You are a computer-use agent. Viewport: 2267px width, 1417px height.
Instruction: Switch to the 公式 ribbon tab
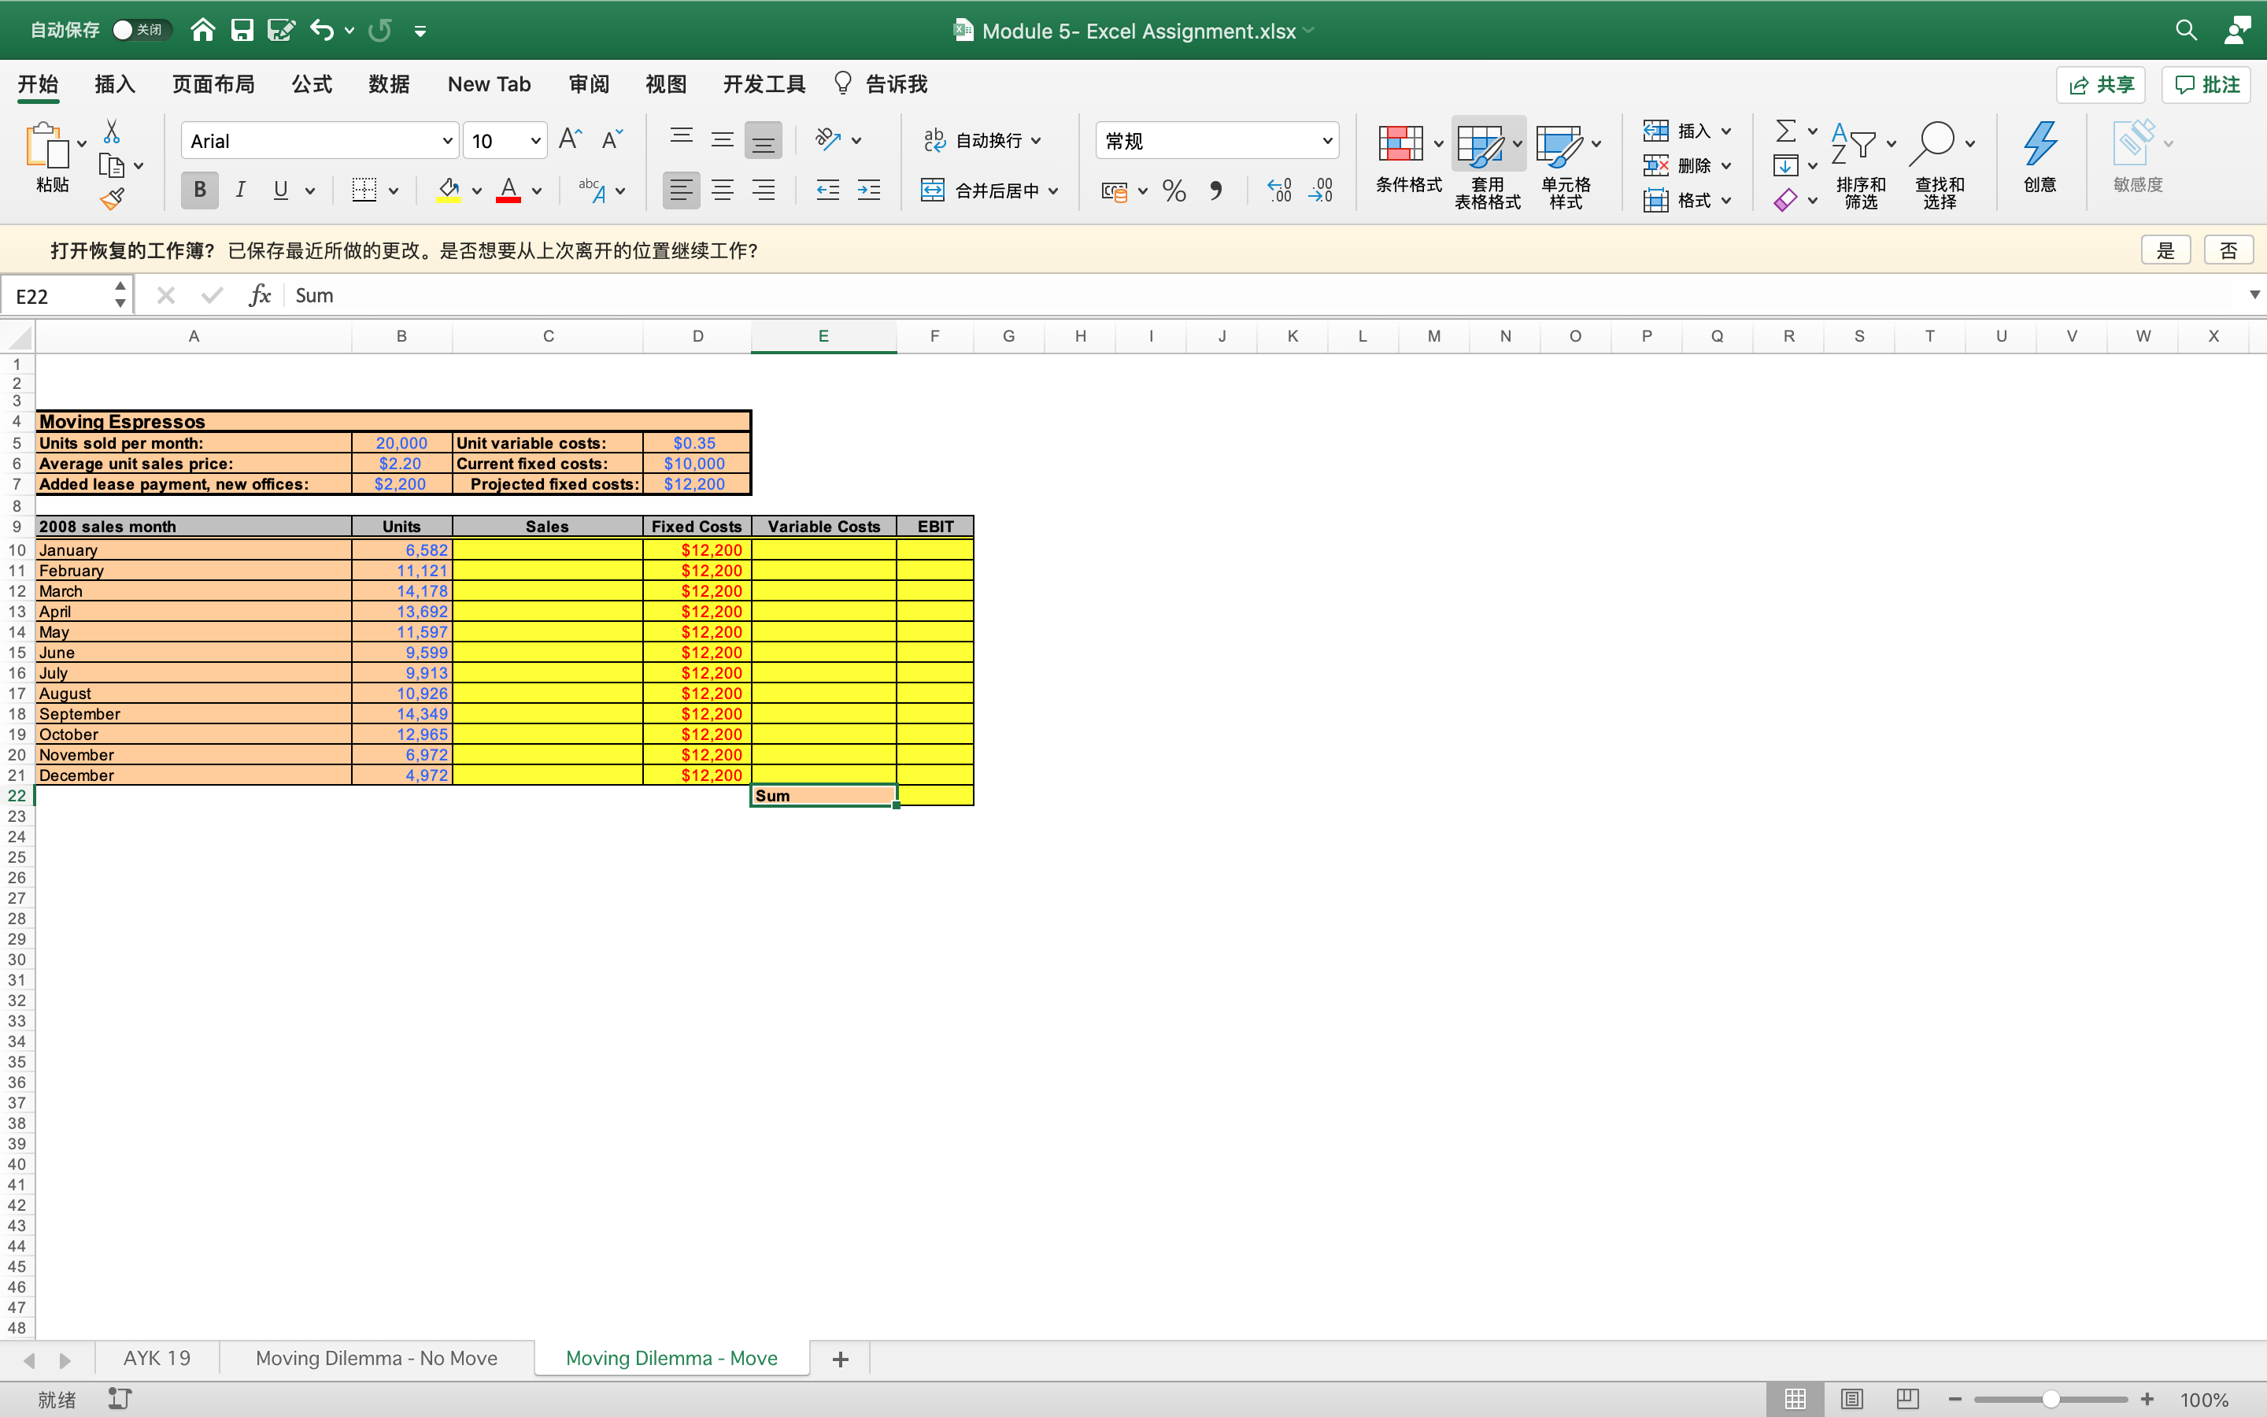point(311,83)
